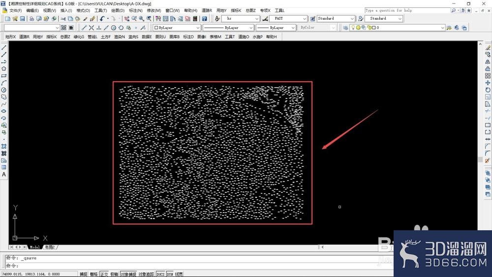Open the layer 0 dropdown list
The width and height of the screenshot is (492, 277).
coord(442,28)
